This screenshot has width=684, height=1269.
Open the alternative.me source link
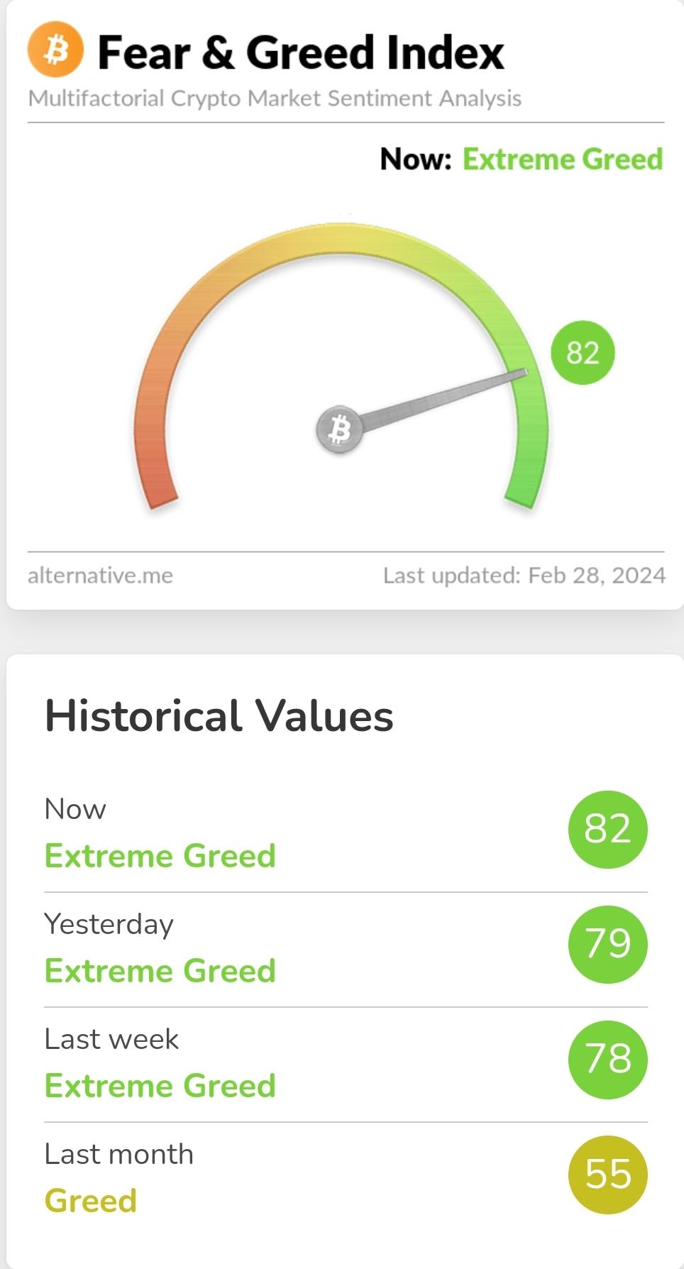(100, 575)
